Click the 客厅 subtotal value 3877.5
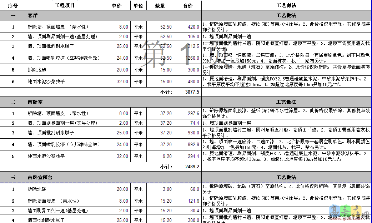The image size is (372, 223). [x=192, y=92]
